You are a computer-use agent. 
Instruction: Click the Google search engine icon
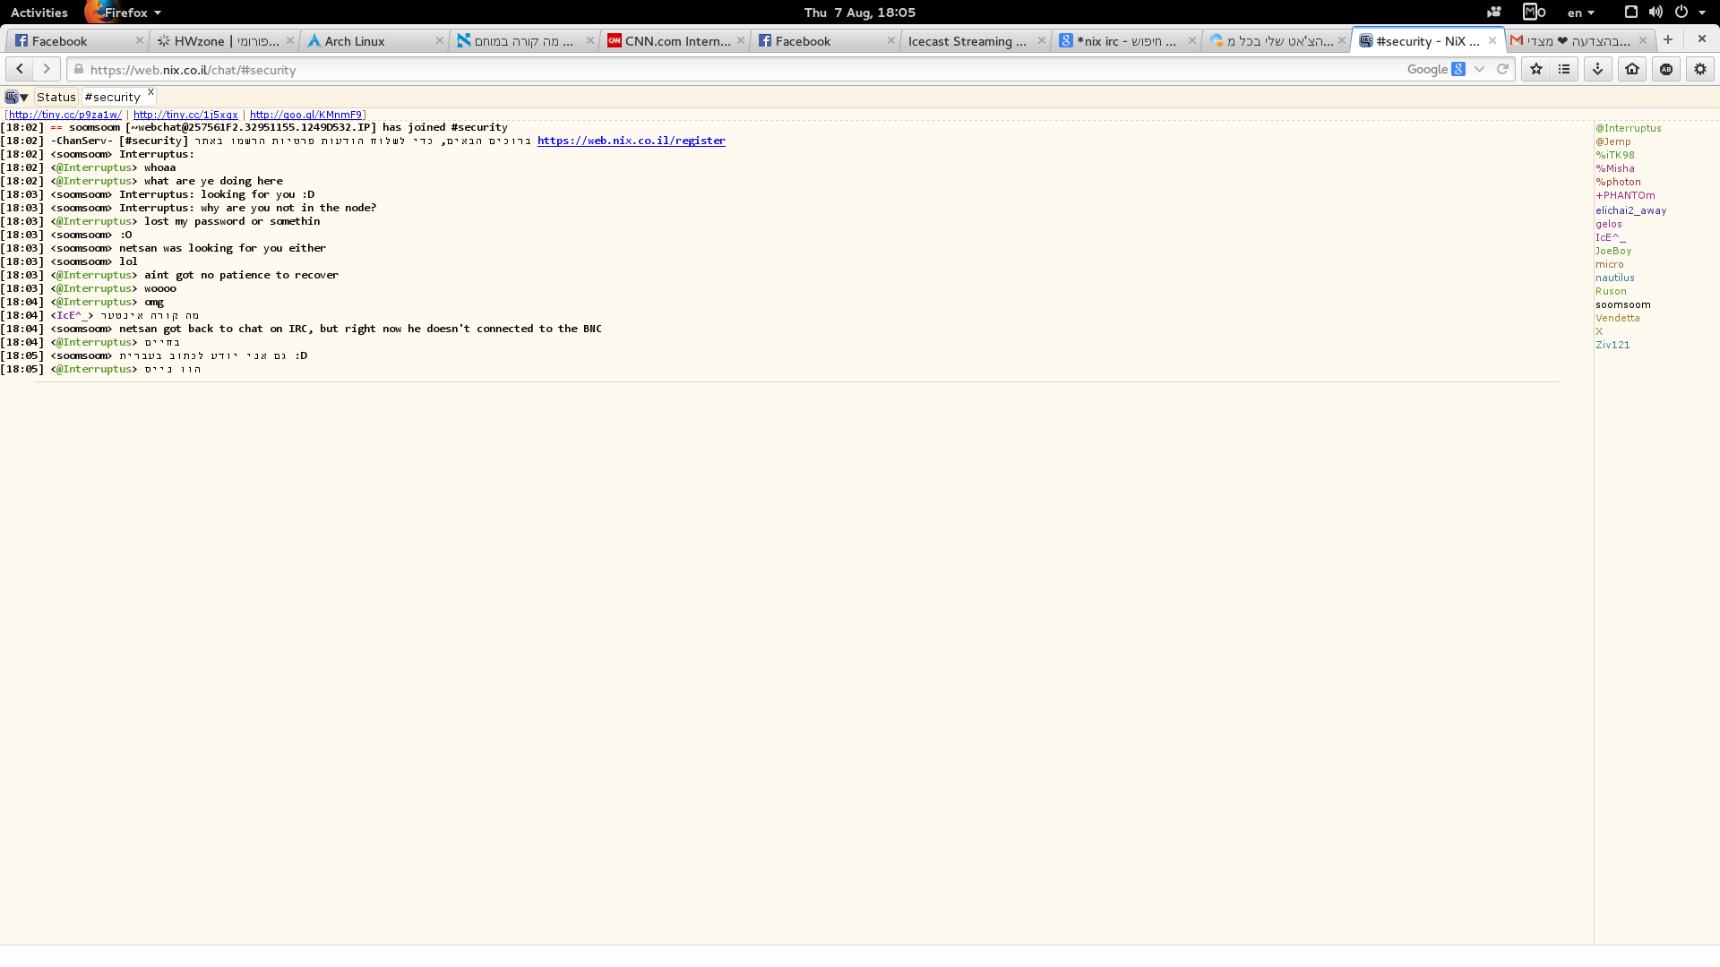click(1458, 69)
